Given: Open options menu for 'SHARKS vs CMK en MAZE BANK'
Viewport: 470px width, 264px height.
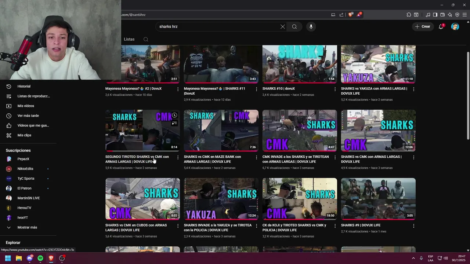Looking at the screenshot, I should 257,157.
